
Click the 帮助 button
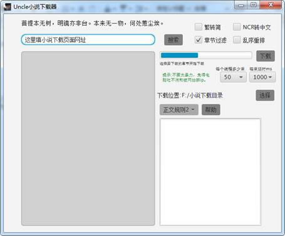coord(211,110)
